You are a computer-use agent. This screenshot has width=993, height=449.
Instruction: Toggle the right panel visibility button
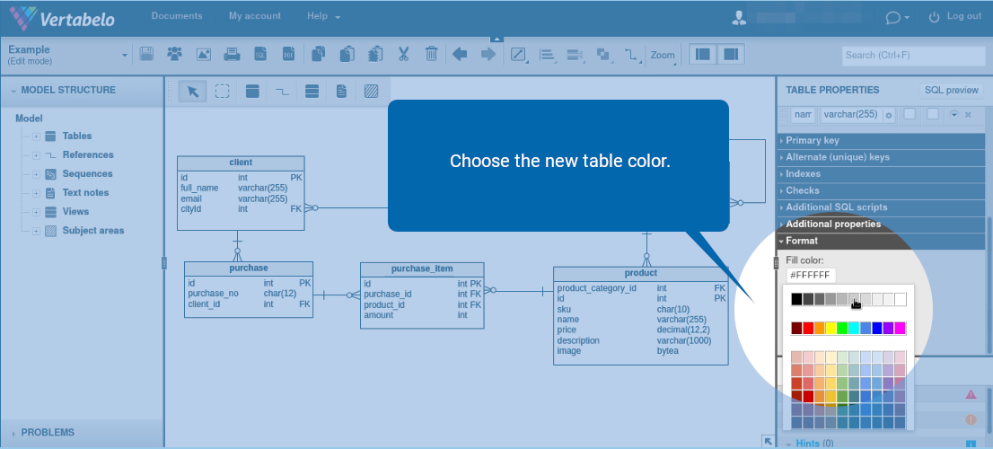click(x=731, y=55)
